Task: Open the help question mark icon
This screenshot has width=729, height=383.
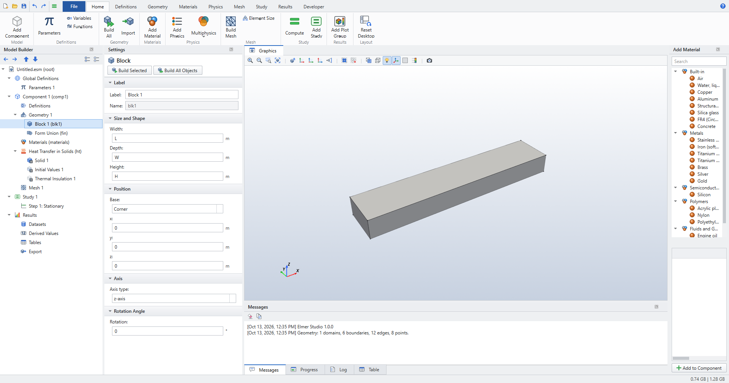Action: point(723,6)
